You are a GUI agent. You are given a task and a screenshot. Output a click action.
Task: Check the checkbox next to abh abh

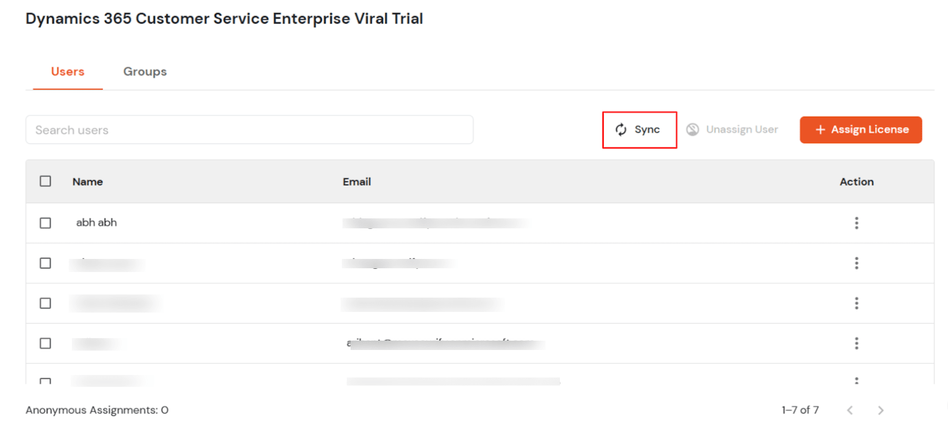[45, 223]
